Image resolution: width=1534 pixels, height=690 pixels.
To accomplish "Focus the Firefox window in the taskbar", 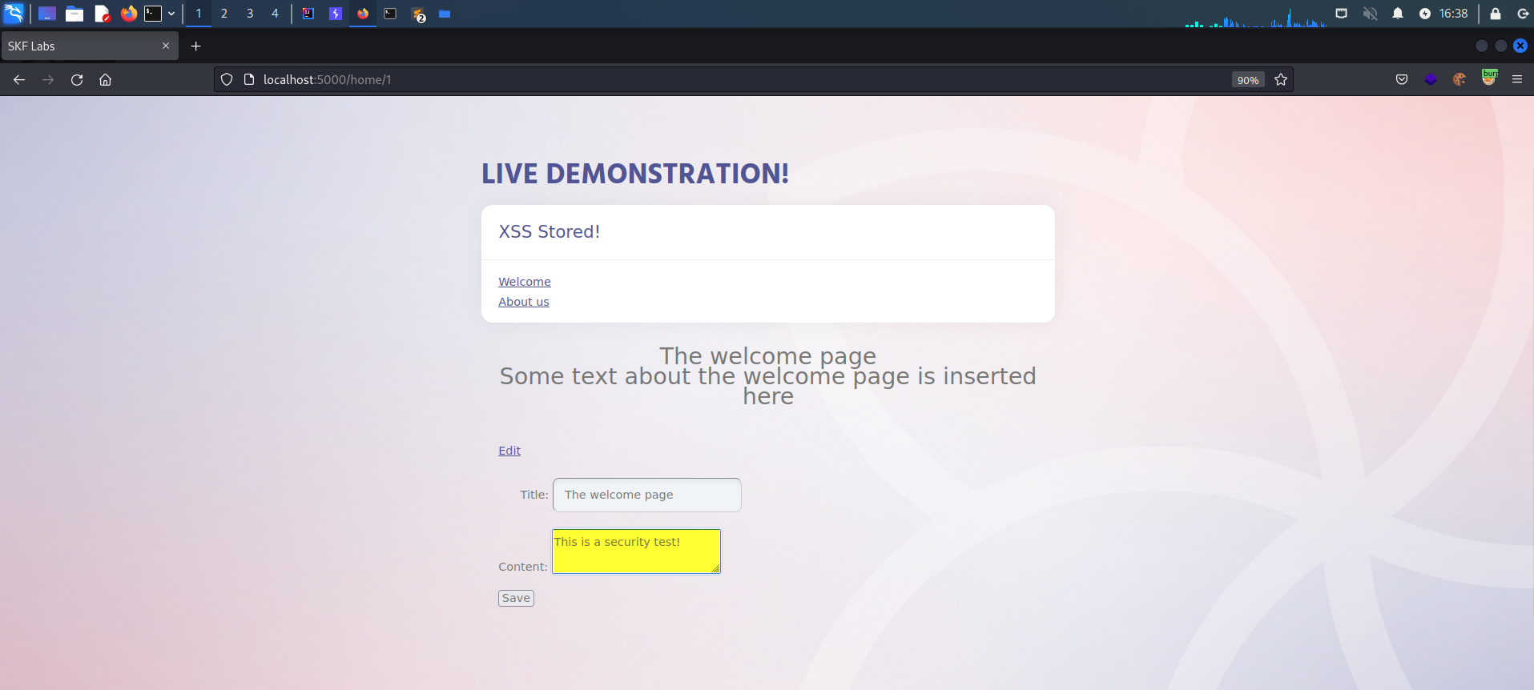I will [x=363, y=14].
